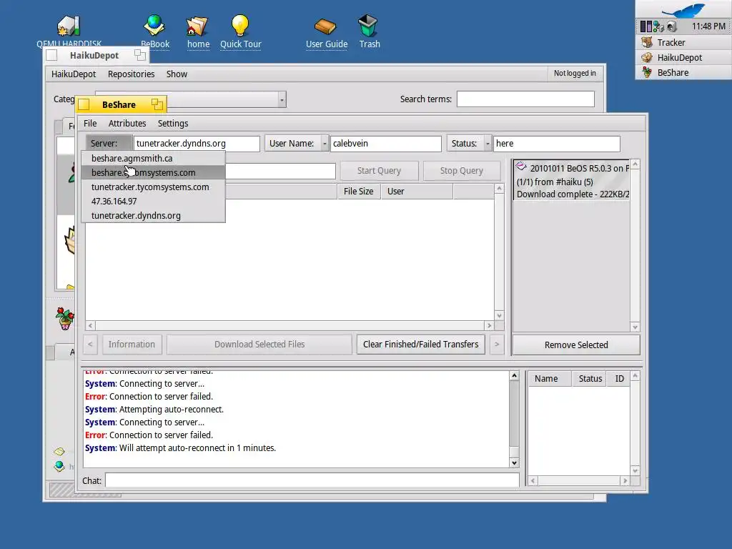Viewport: 732px width, 549px height.
Task: Open the Show menu in HaikuDepot
Action: coord(177,74)
